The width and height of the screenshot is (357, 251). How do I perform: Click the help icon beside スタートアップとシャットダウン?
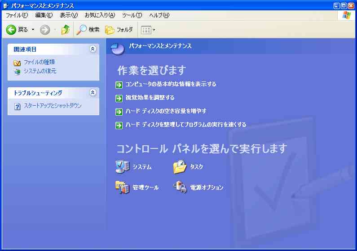18,107
